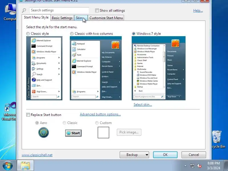Image resolution: width=228 pixels, height=171 pixels.
Task: Click the system clock showing 8:08 PM
Action: click(213, 166)
